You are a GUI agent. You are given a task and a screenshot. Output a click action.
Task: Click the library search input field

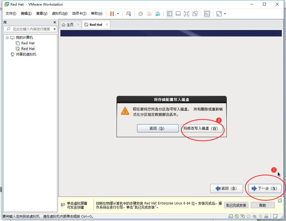coord(30,29)
